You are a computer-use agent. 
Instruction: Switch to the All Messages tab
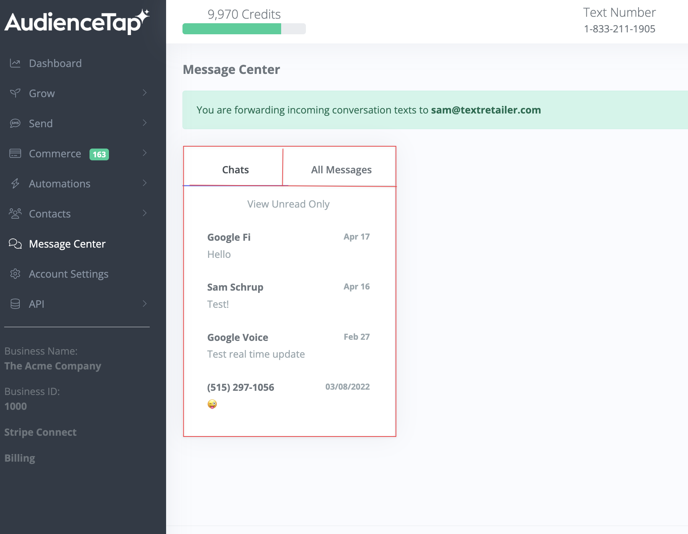click(x=341, y=169)
